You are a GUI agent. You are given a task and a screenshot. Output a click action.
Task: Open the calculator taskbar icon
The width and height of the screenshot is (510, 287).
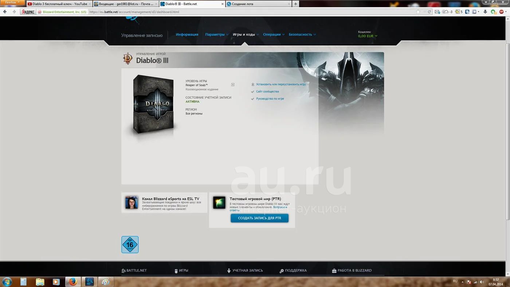click(24, 282)
